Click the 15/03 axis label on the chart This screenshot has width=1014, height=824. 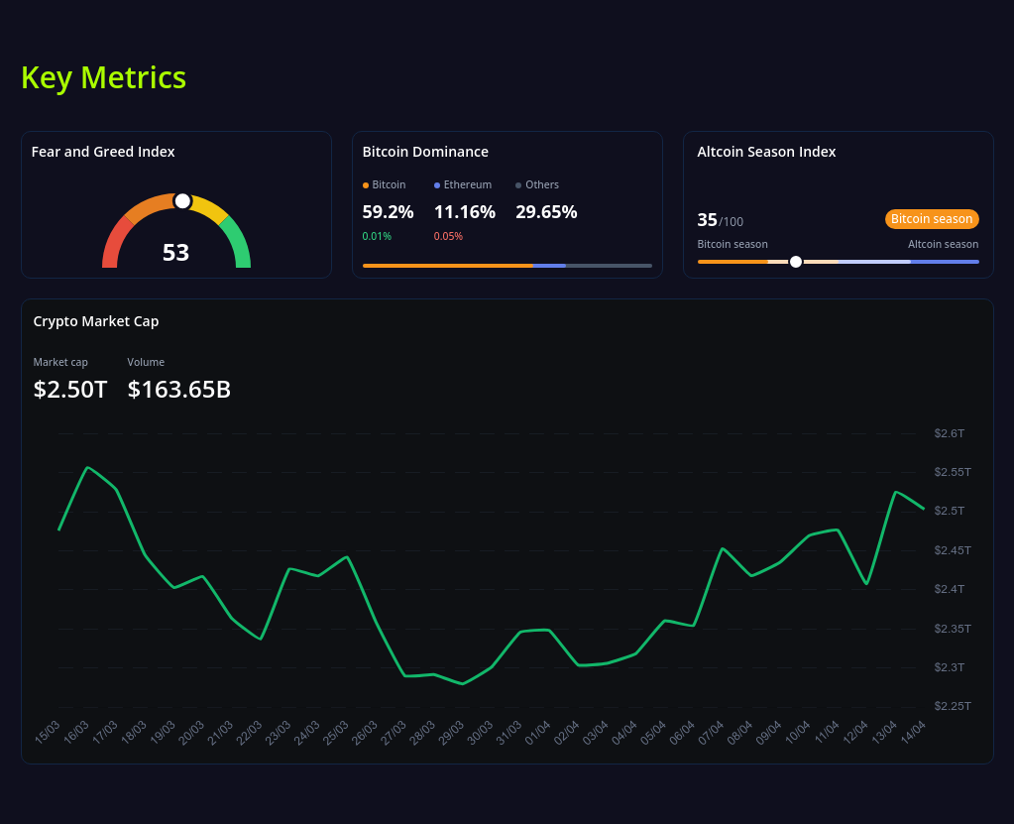[x=48, y=730]
